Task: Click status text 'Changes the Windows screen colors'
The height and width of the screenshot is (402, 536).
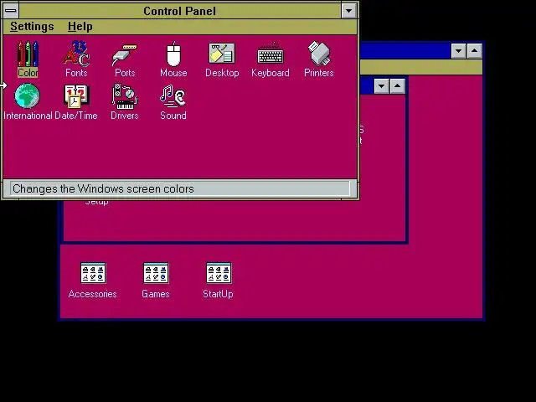Action: pos(103,188)
